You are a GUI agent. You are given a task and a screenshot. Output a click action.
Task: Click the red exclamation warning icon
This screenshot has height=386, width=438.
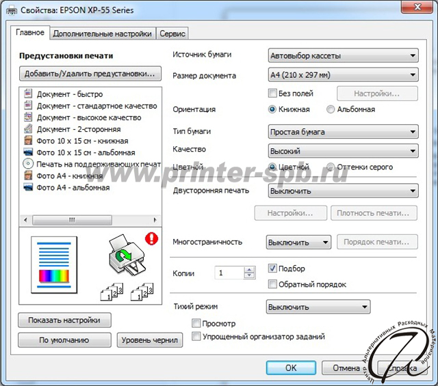(152, 238)
